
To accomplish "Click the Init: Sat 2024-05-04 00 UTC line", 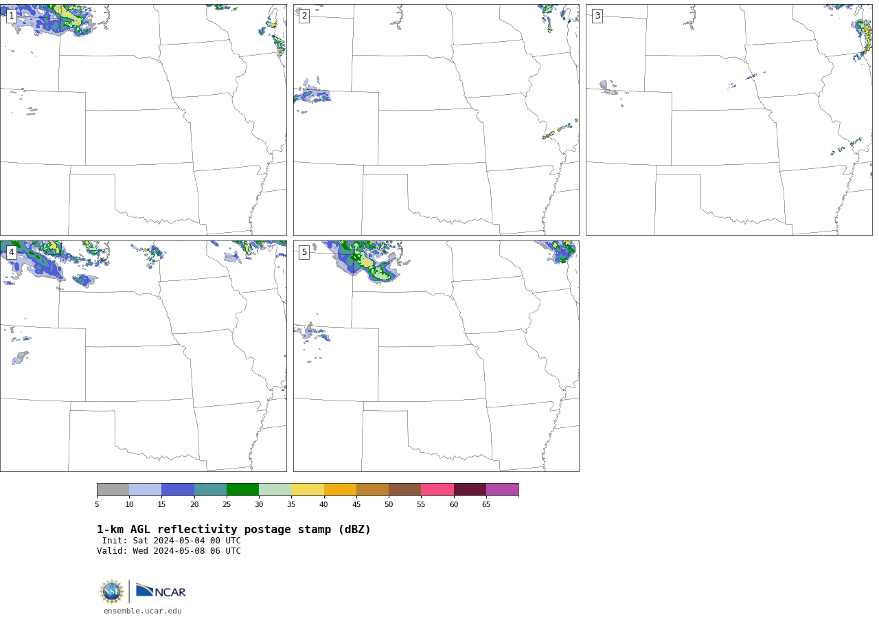I will pyautogui.click(x=172, y=541).
